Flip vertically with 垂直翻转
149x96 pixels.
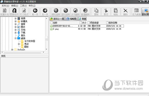tap(85, 12)
